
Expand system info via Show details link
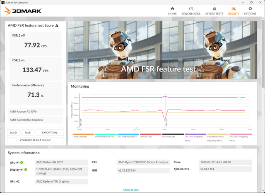[131, 190]
